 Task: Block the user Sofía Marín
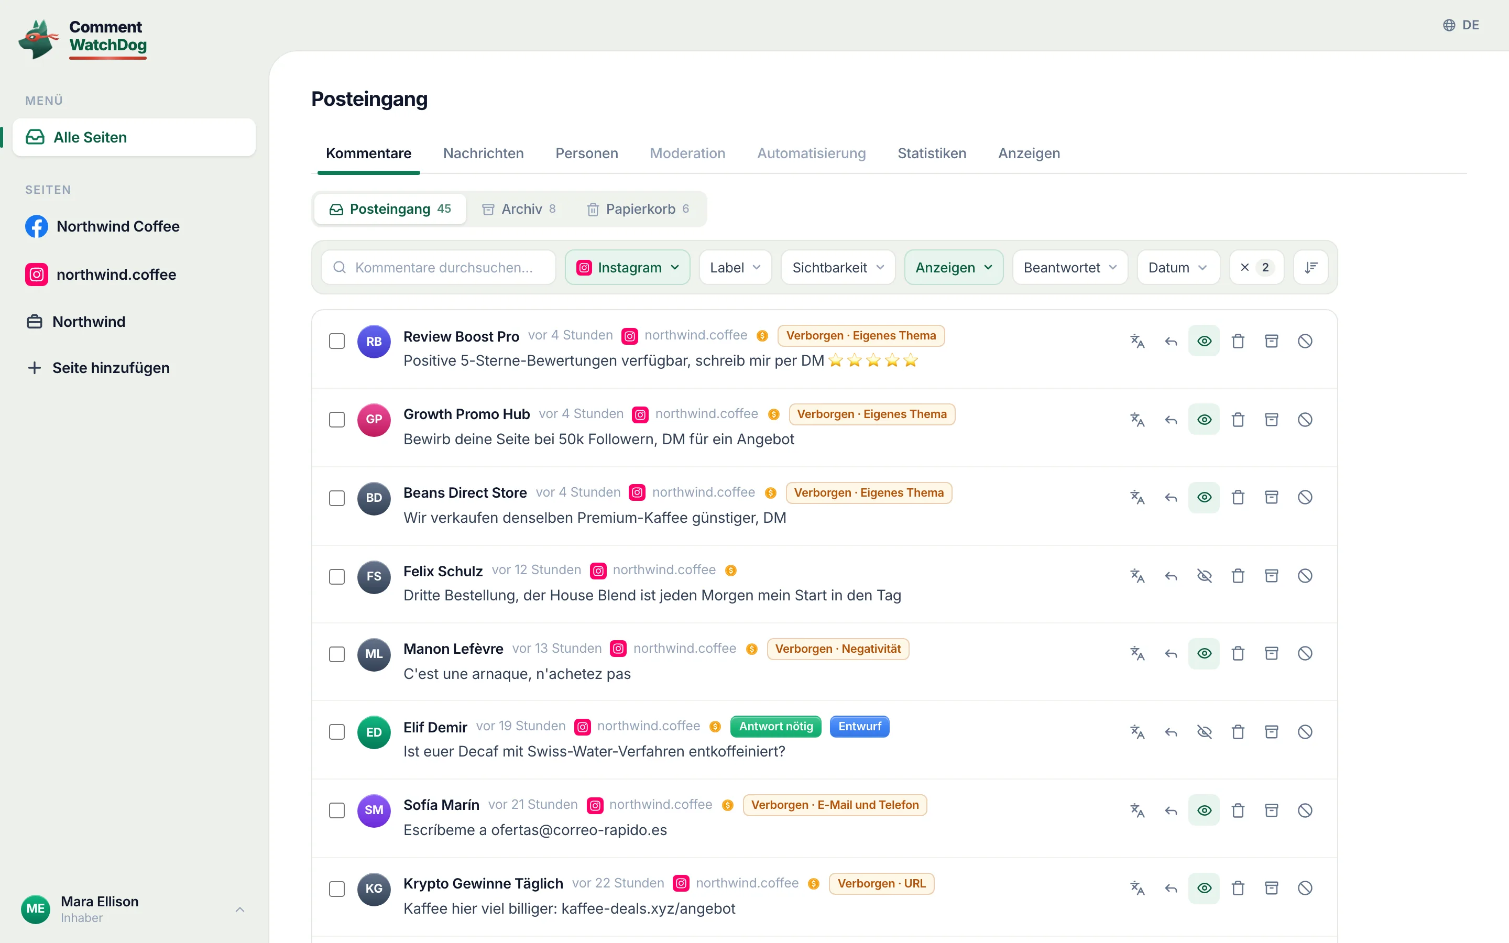(1305, 810)
